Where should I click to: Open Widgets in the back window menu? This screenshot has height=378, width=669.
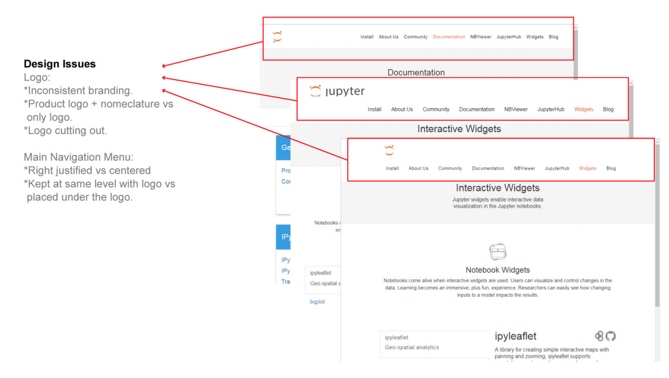535,37
